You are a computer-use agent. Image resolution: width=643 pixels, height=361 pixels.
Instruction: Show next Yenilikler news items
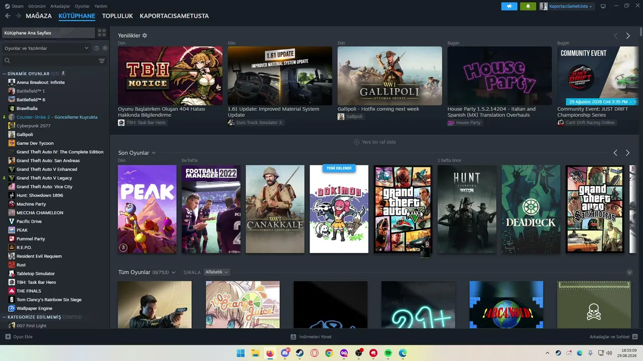(628, 36)
